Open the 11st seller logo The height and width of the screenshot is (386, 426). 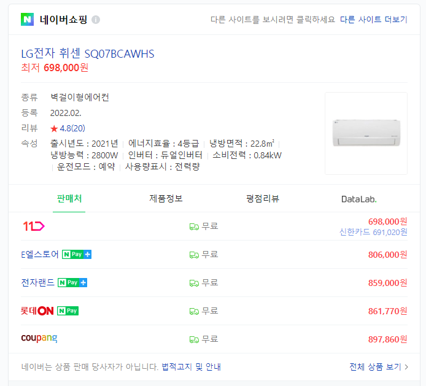pos(34,226)
